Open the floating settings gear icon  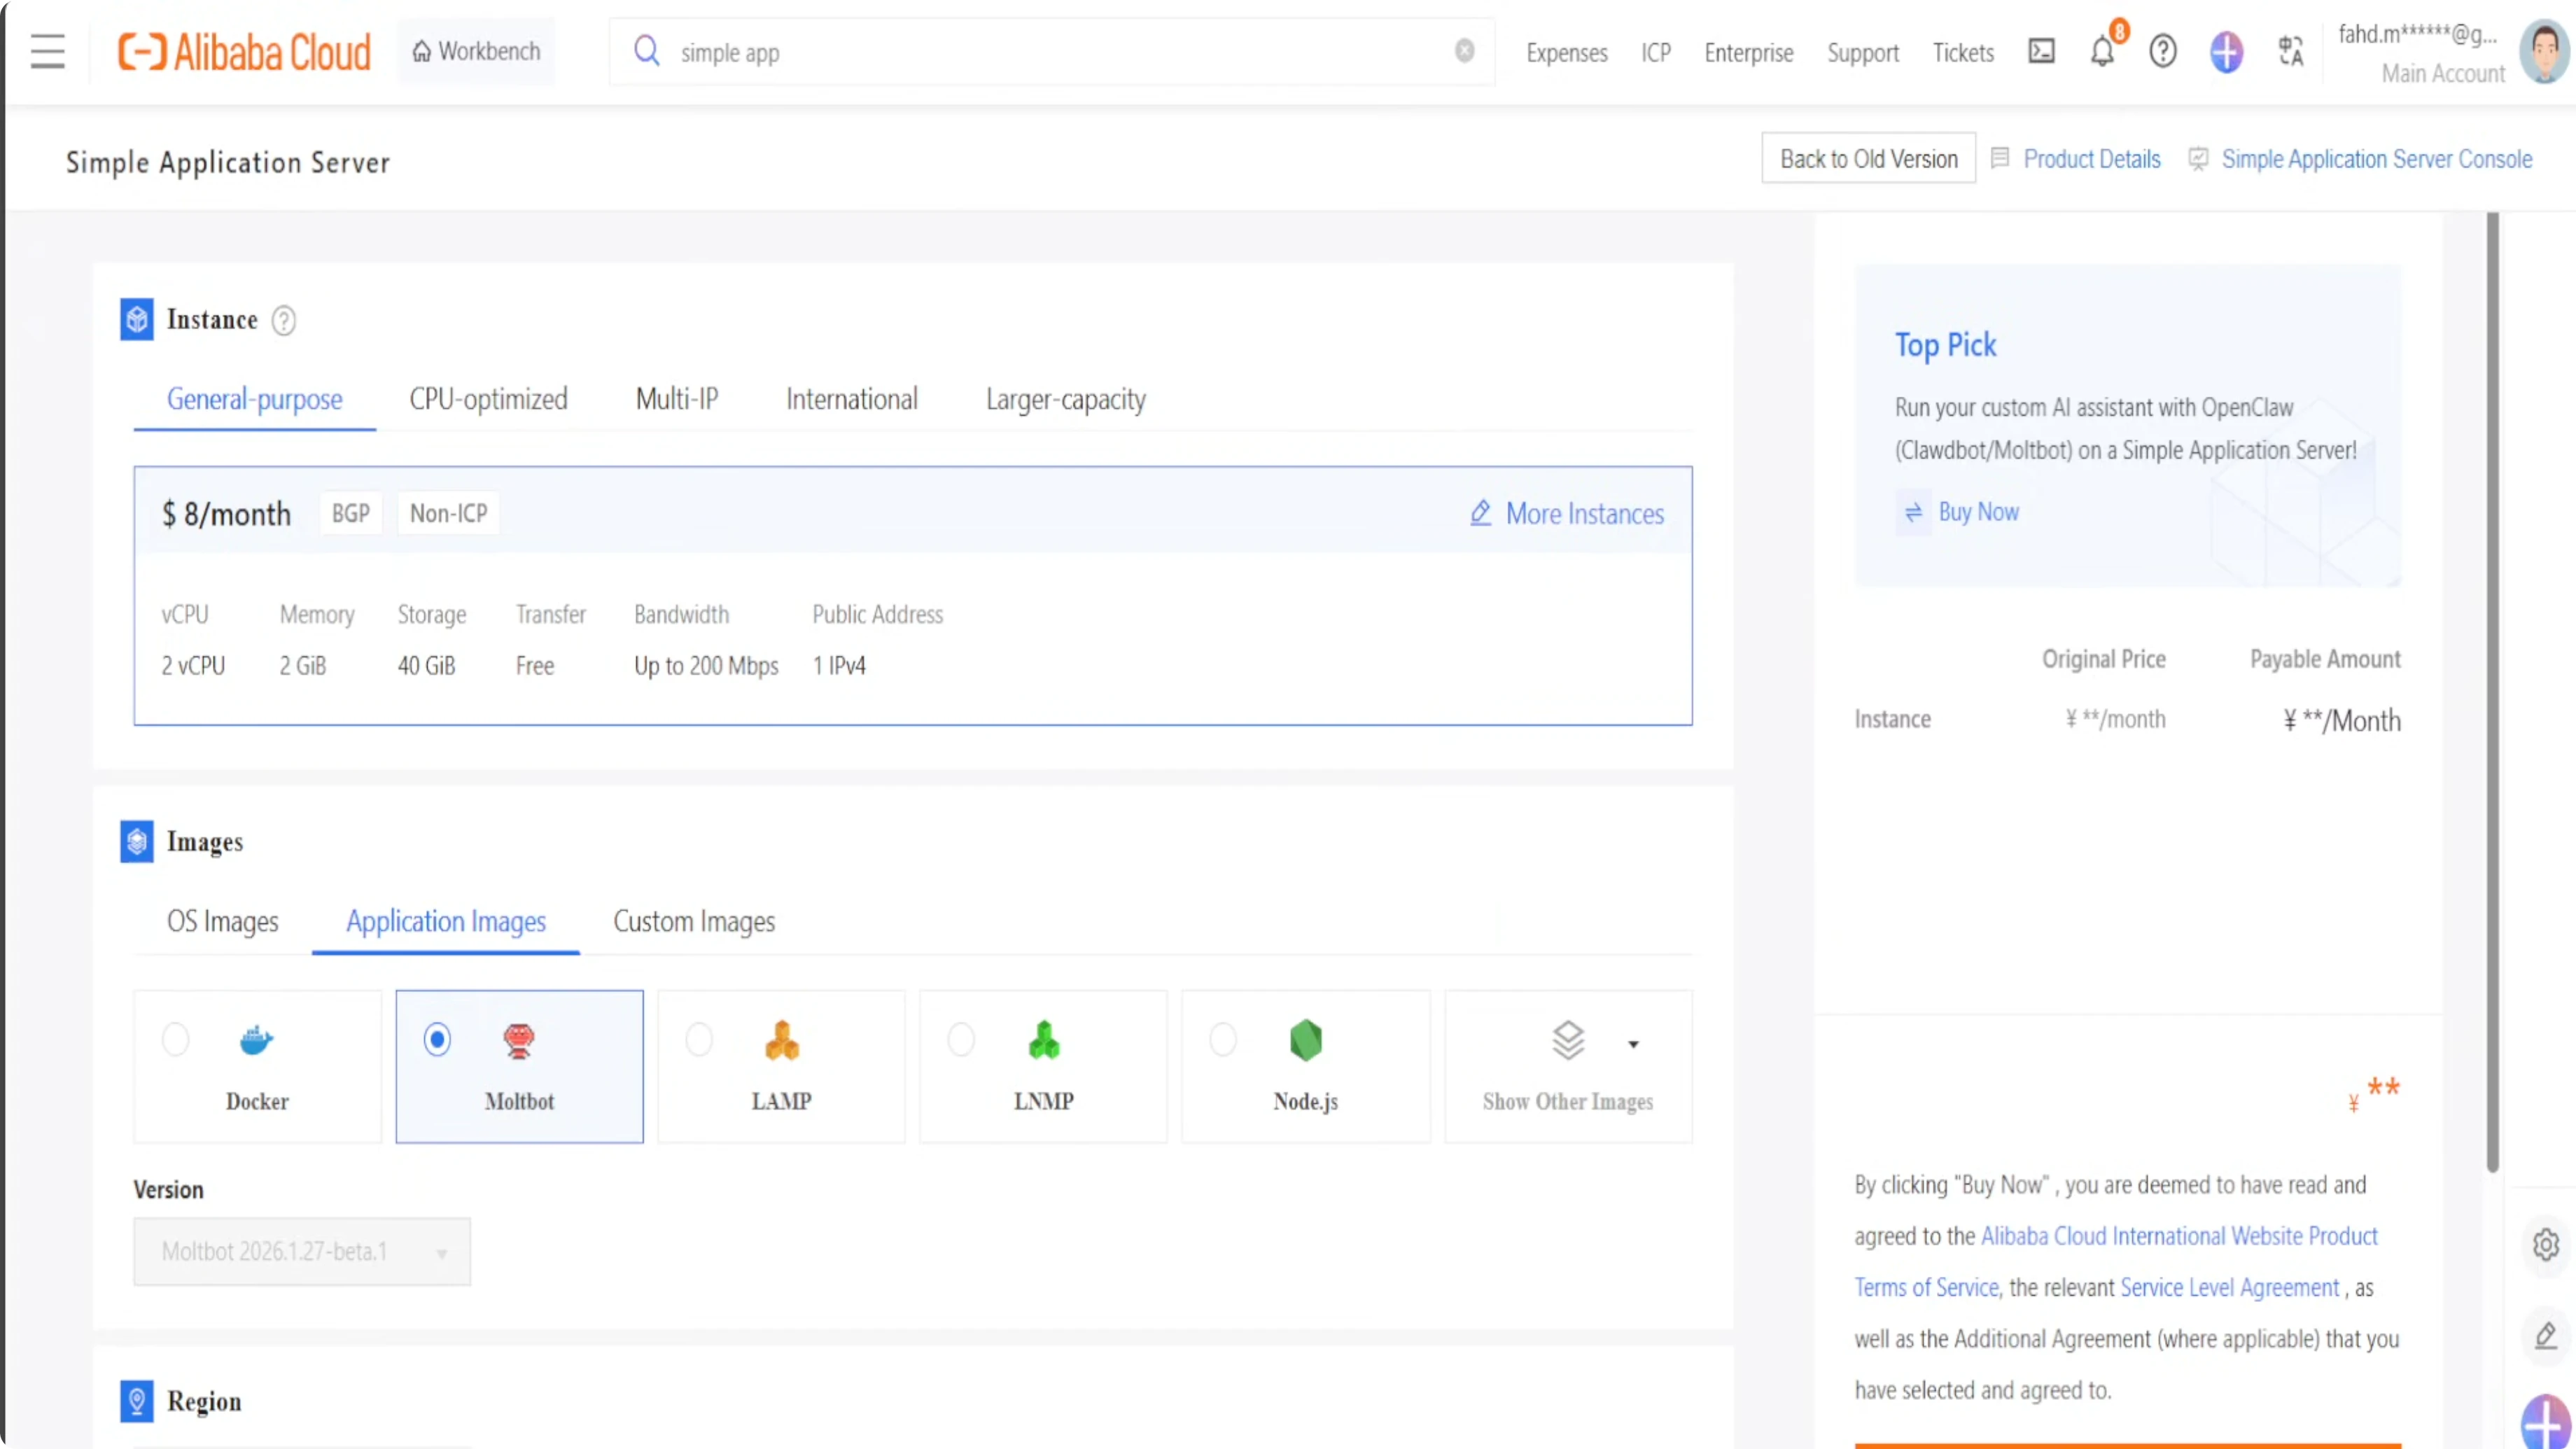click(2546, 1245)
